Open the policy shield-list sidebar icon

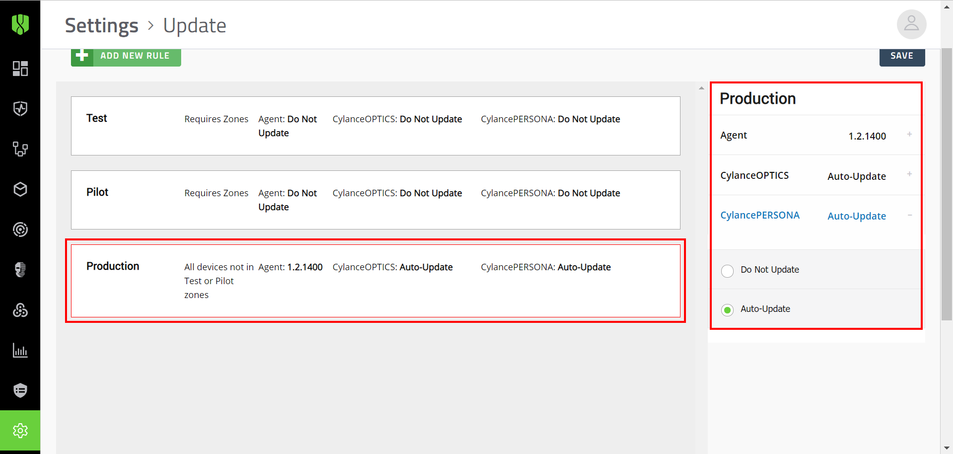tap(20, 390)
